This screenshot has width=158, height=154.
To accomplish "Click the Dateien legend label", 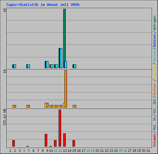I will (x=155, y=41).
